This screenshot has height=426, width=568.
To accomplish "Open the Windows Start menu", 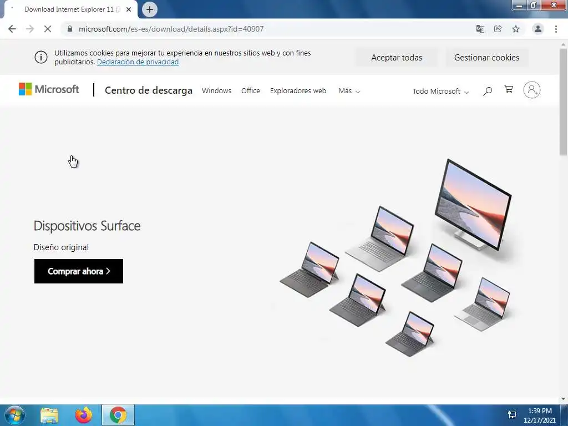I will pos(15,415).
